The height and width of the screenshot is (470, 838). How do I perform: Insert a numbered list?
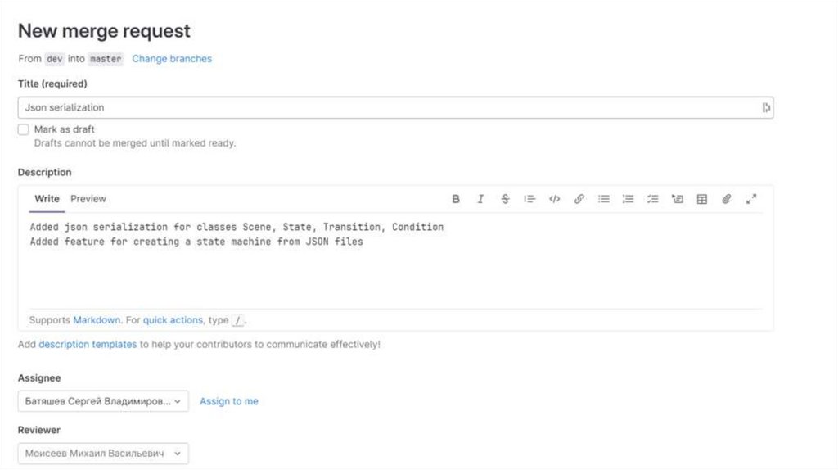click(x=628, y=199)
